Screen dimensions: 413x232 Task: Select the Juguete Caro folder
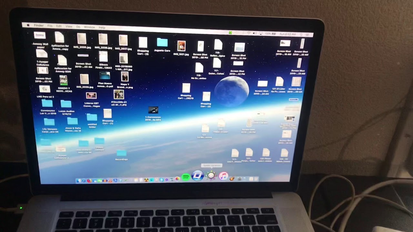(x=162, y=45)
